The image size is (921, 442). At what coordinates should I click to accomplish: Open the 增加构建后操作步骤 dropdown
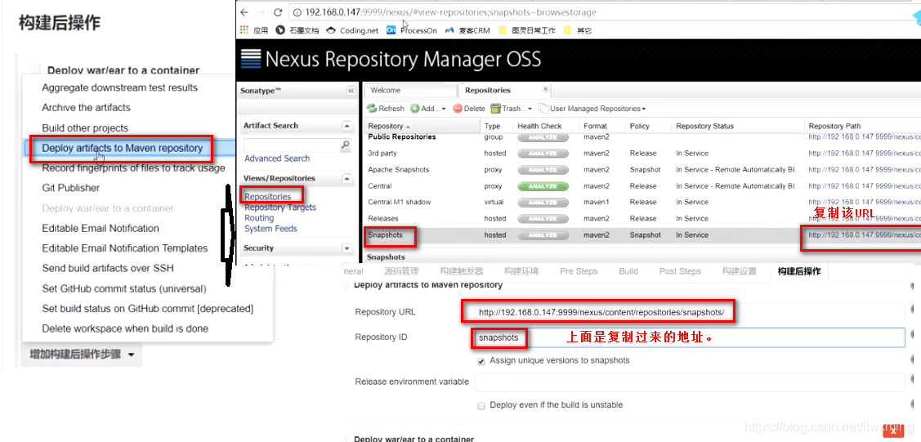(x=81, y=355)
